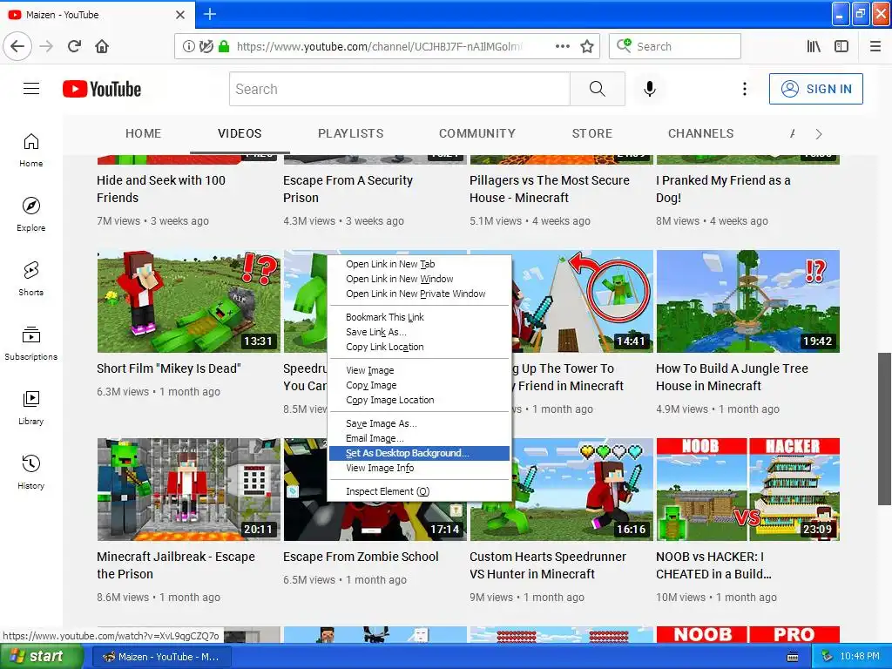Choose Copy Image Location
Screen dimensions: 892x669
click(x=419, y=400)
